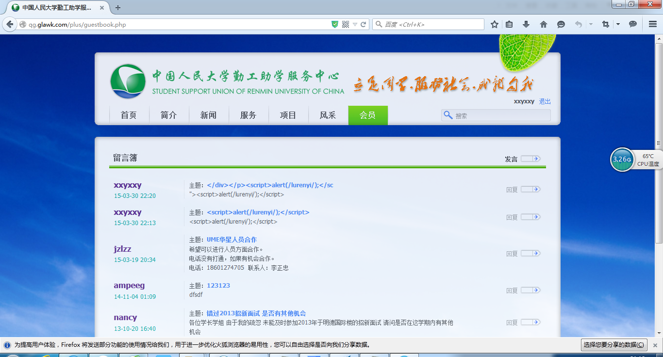Image resolution: width=663 pixels, height=357 pixels.
Task: Click the xxyxxy author name dated 22:20
Action: coord(128,185)
